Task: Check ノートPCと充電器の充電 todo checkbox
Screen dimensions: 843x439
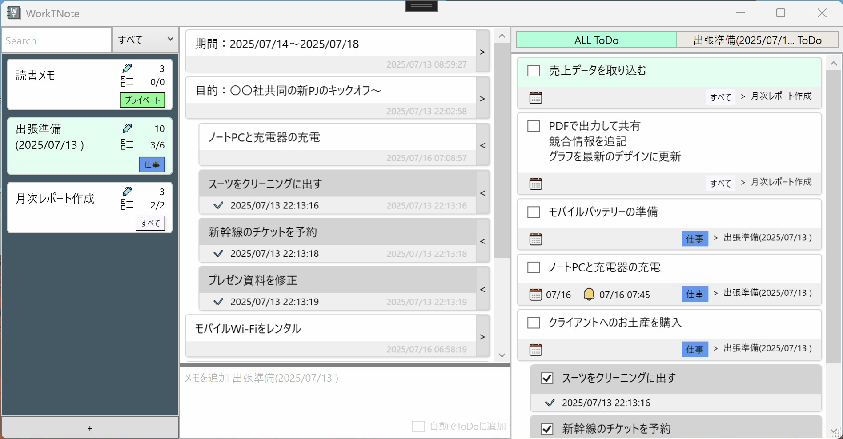Action: tap(534, 267)
